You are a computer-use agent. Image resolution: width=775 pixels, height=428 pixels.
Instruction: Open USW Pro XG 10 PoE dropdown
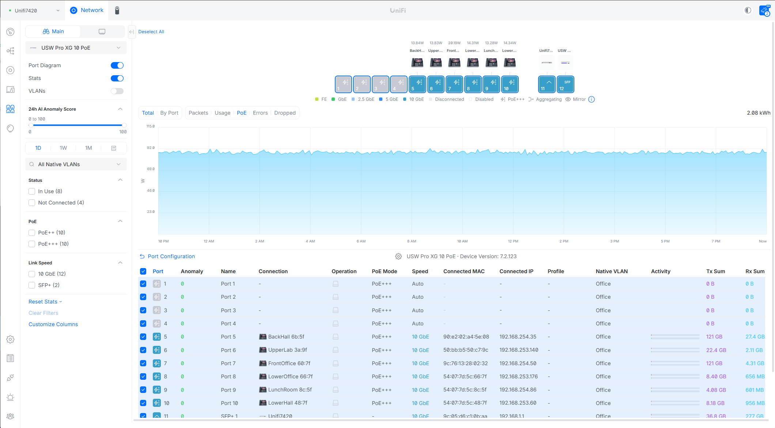(x=76, y=48)
